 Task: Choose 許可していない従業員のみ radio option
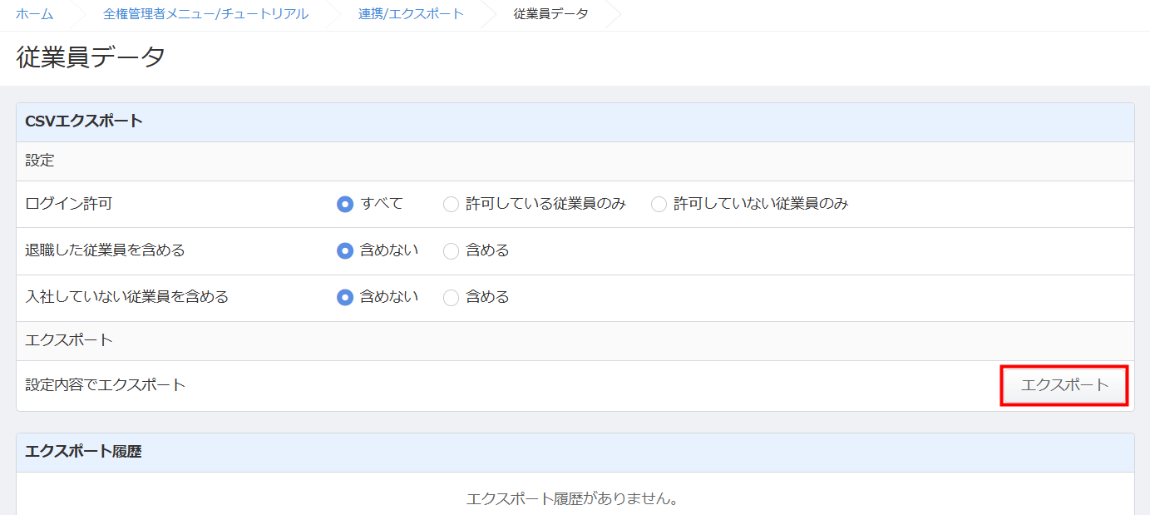coord(659,204)
